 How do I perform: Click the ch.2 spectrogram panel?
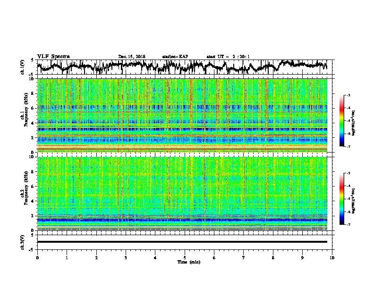[x=182, y=194]
